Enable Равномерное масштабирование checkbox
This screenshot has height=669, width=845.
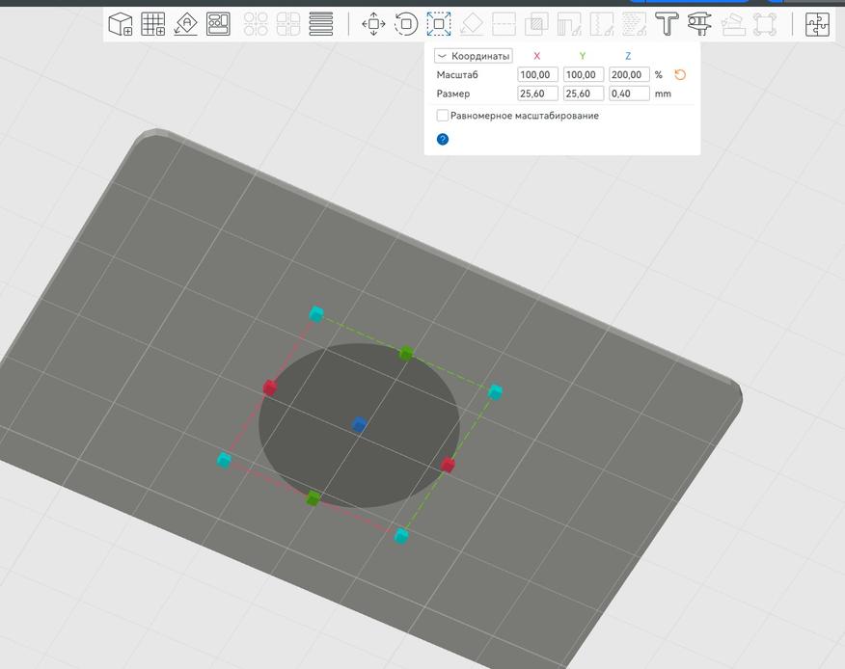click(x=443, y=116)
